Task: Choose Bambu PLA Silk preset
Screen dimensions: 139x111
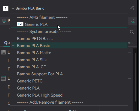Action: pos(69,60)
